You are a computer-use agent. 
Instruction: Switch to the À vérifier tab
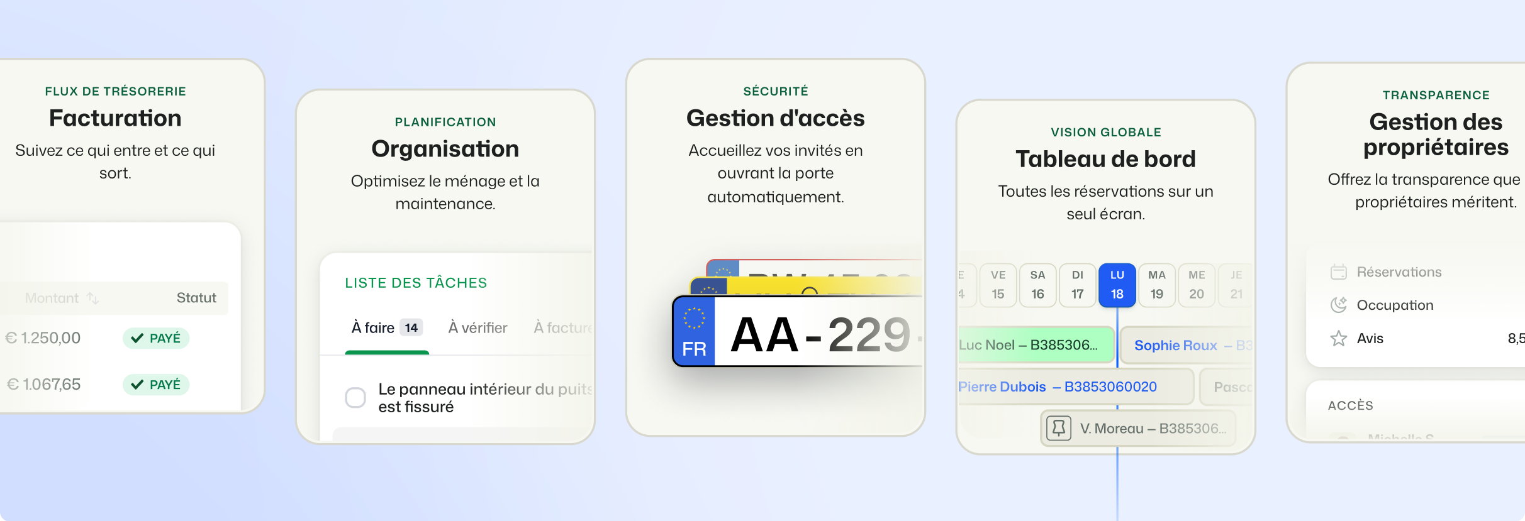(x=477, y=327)
